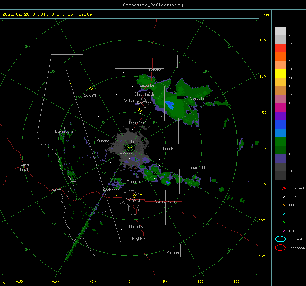This screenshot has width=306, height=286.
Task: Click the HighRiver town label
Action: pyautogui.click(x=141, y=239)
